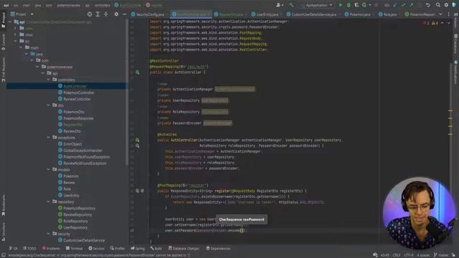Switch to the UserEntity.java tab

[x=267, y=14]
